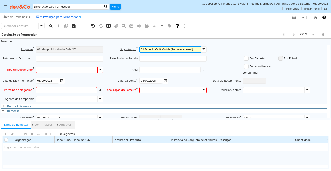Click the save record icon in toolbar
This screenshot has width=331, height=171.
click(74, 26)
